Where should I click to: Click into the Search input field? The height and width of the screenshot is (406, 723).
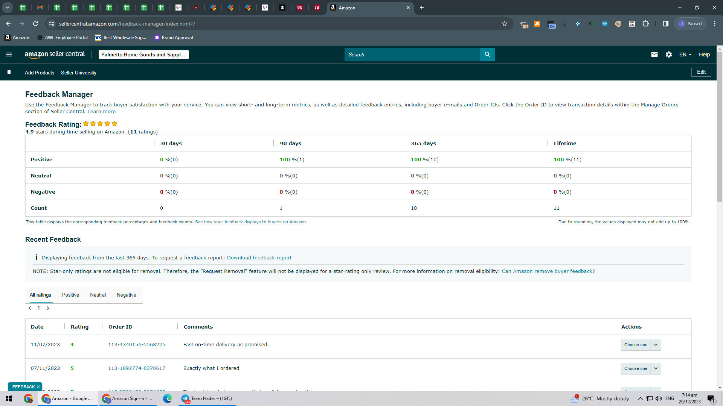click(412, 55)
